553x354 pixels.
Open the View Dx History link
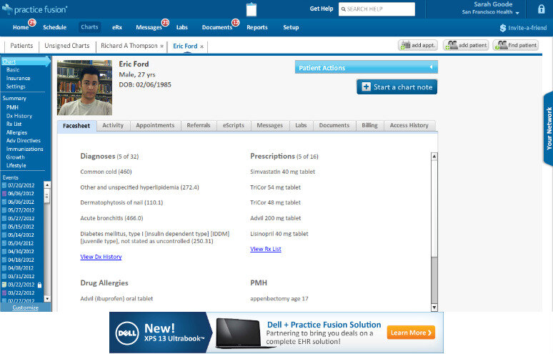pos(101,257)
